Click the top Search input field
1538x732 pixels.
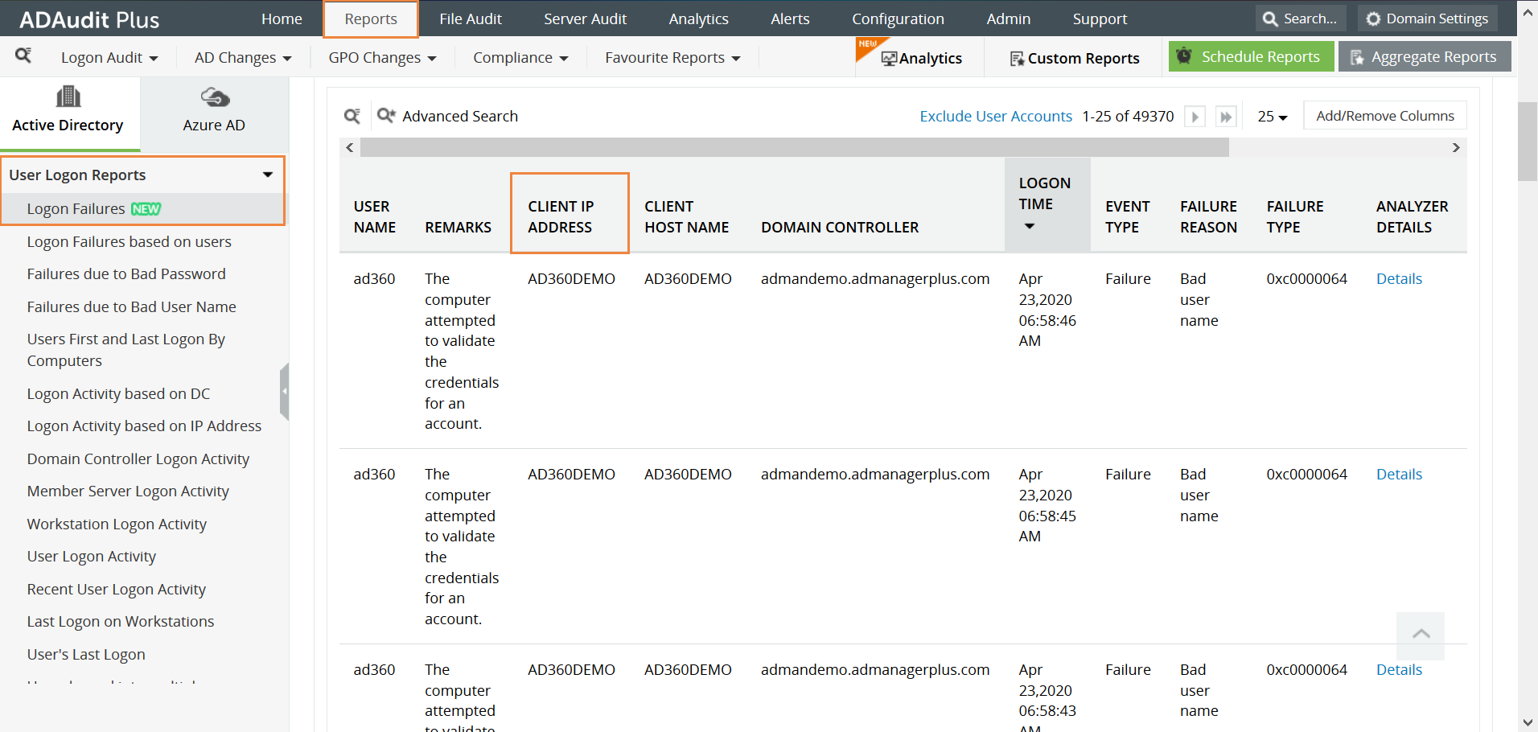[x=1301, y=19]
